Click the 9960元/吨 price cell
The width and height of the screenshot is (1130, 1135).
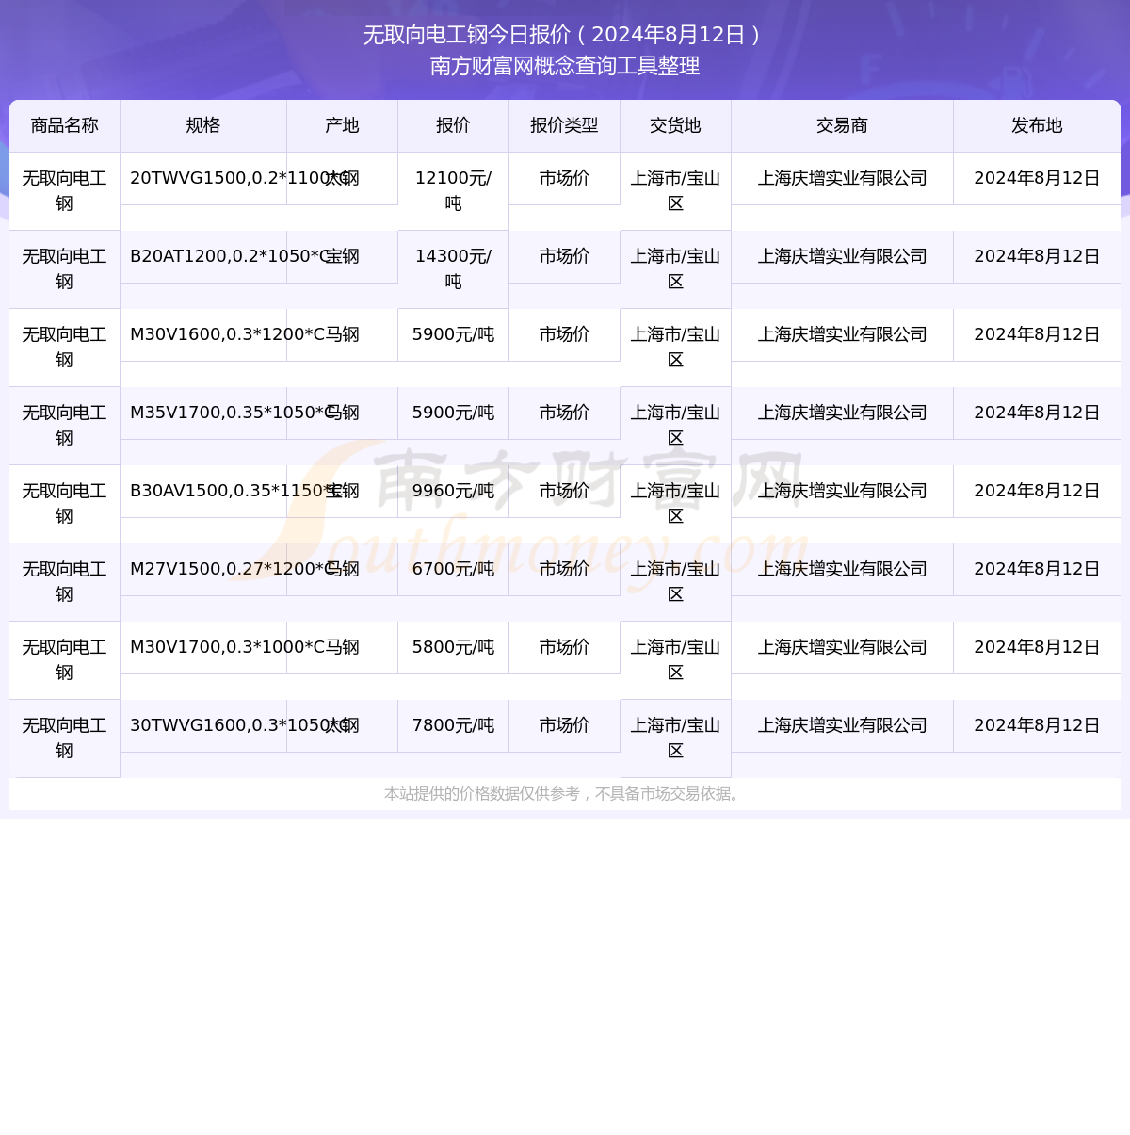tap(453, 491)
